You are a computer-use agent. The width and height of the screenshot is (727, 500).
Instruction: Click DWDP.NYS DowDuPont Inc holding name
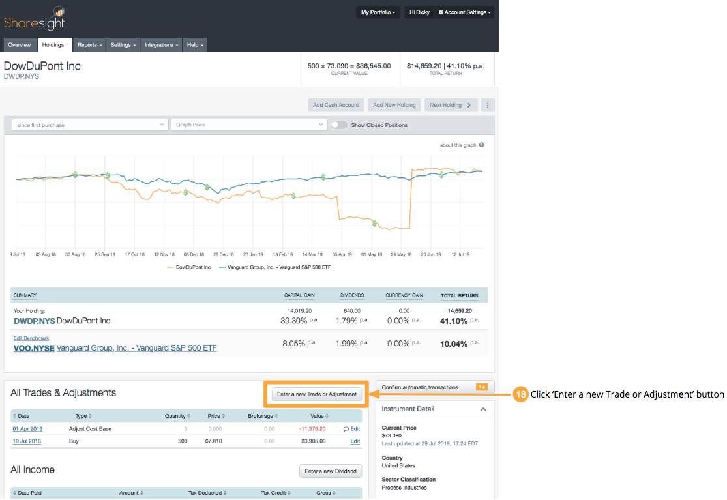point(62,321)
